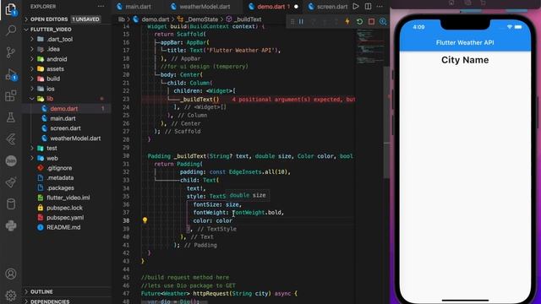Image resolution: width=541 pixels, height=304 pixels.
Task: Run the Dart file with play button
Action: [x=355, y=6]
